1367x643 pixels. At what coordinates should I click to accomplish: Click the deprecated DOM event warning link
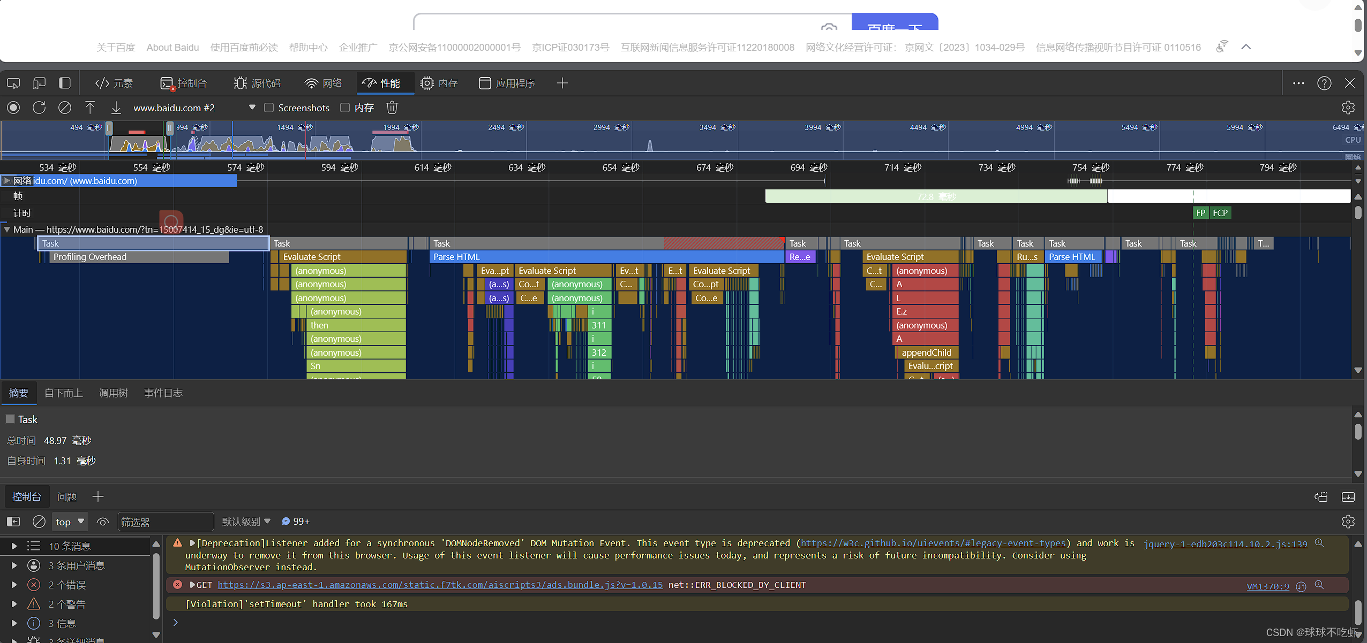[x=933, y=544]
